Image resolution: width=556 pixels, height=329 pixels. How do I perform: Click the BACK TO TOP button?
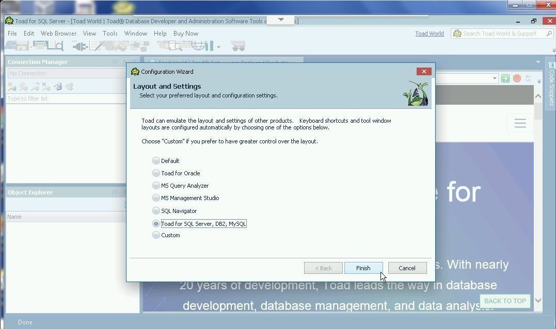coord(505,301)
